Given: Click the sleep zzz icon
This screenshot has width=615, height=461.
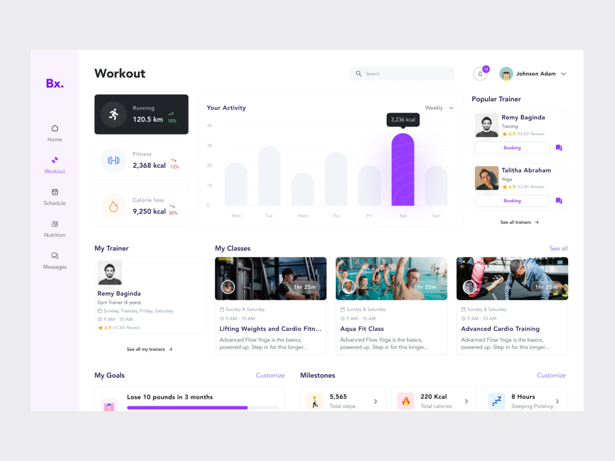Looking at the screenshot, I should pos(496,401).
